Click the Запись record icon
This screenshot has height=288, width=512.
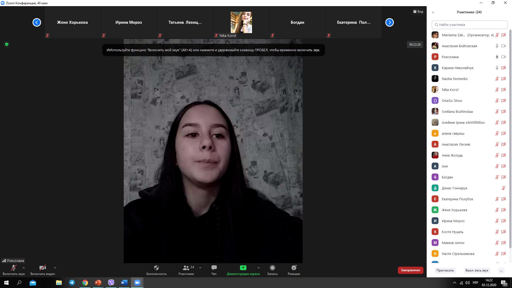272,268
